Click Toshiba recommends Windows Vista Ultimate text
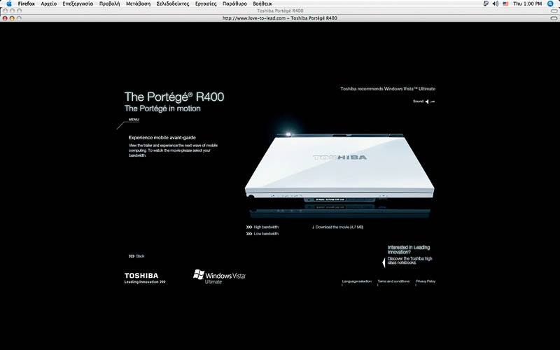 (x=388, y=89)
